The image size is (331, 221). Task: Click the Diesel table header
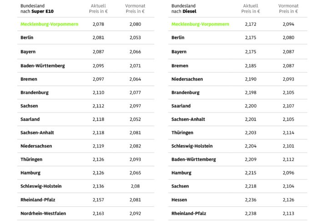(184, 9)
